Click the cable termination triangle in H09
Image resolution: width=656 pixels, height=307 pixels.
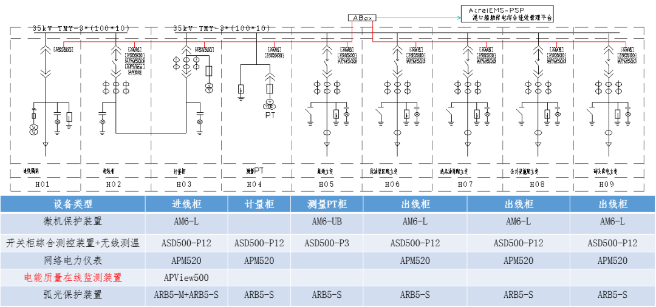click(x=608, y=145)
